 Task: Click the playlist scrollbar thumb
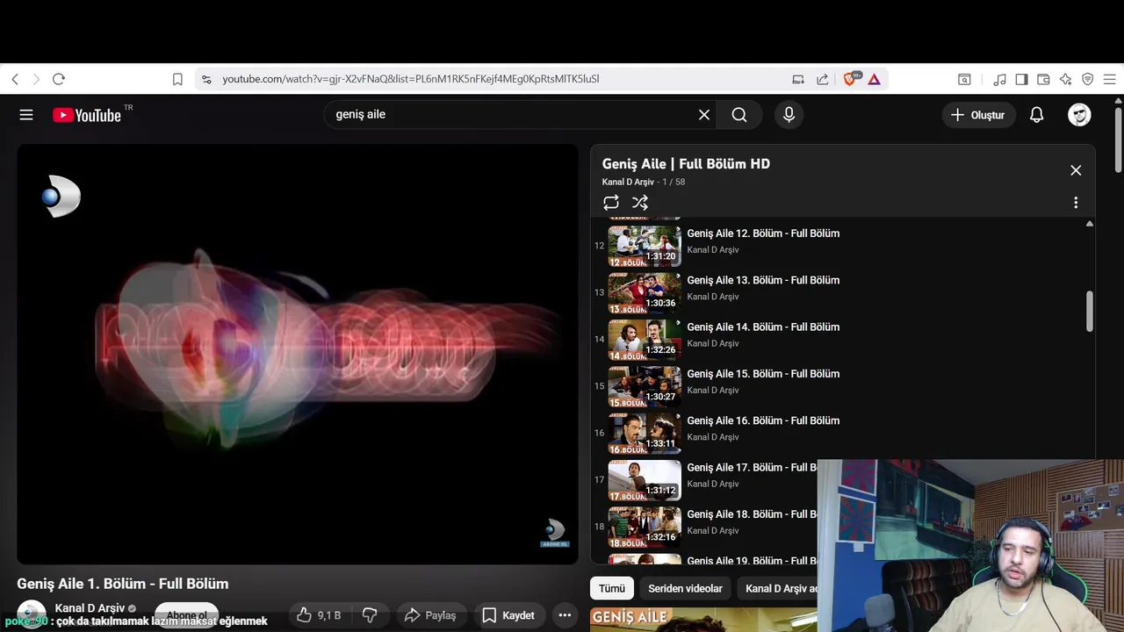point(1090,312)
